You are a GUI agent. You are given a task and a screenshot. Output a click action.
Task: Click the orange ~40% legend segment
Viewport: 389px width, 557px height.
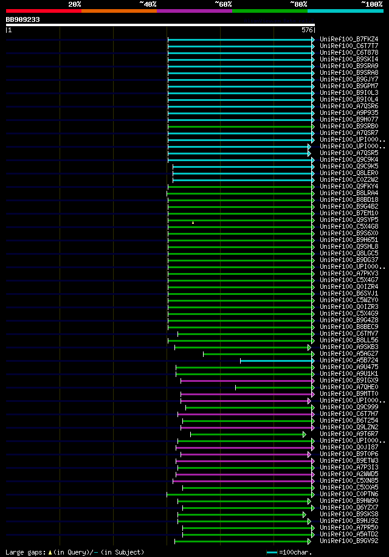(119, 11)
